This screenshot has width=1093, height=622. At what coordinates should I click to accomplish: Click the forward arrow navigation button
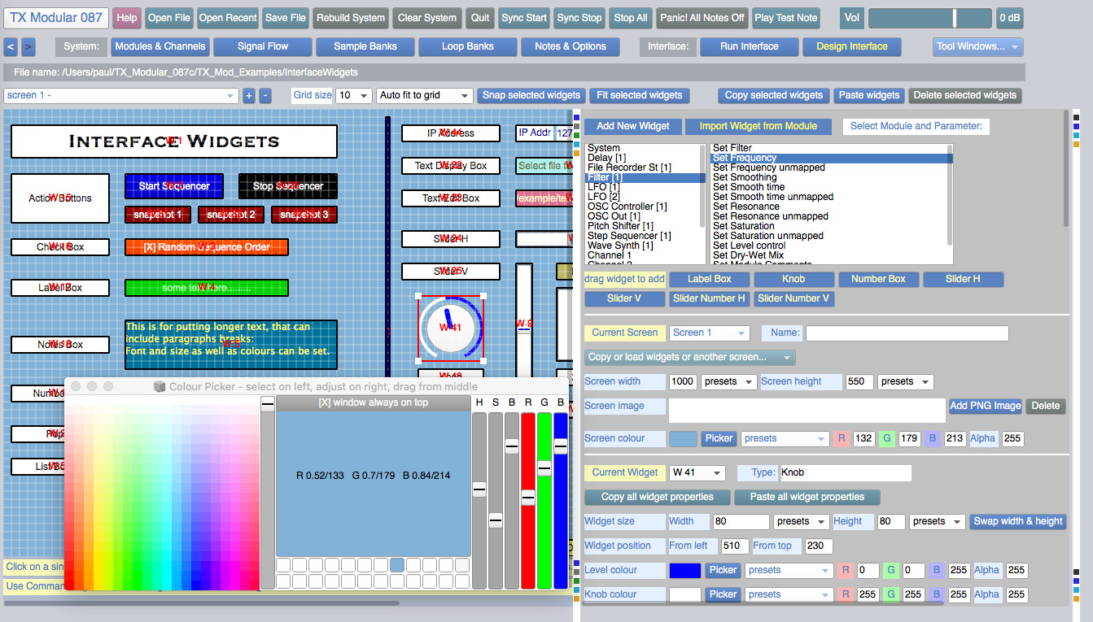click(x=28, y=46)
